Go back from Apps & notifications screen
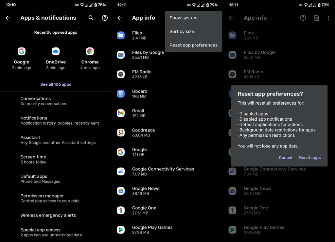This screenshot has width=335, height=242. click(x=8, y=18)
